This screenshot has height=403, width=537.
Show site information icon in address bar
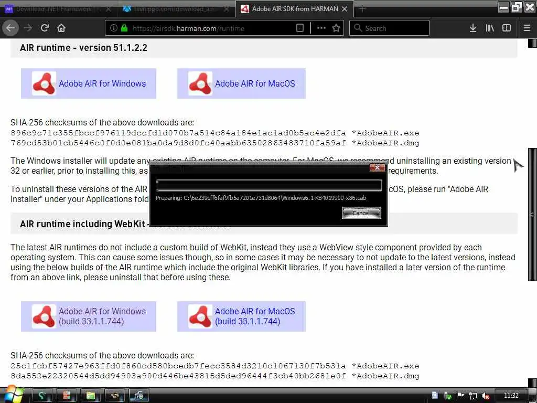coord(114,28)
